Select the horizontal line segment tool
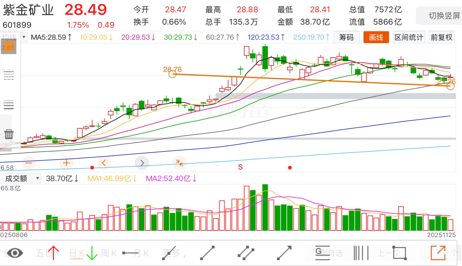462x266 pixels. point(130,253)
